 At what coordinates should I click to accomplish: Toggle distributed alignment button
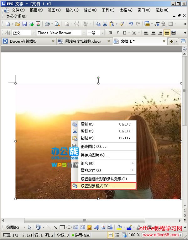coord(174,33)
